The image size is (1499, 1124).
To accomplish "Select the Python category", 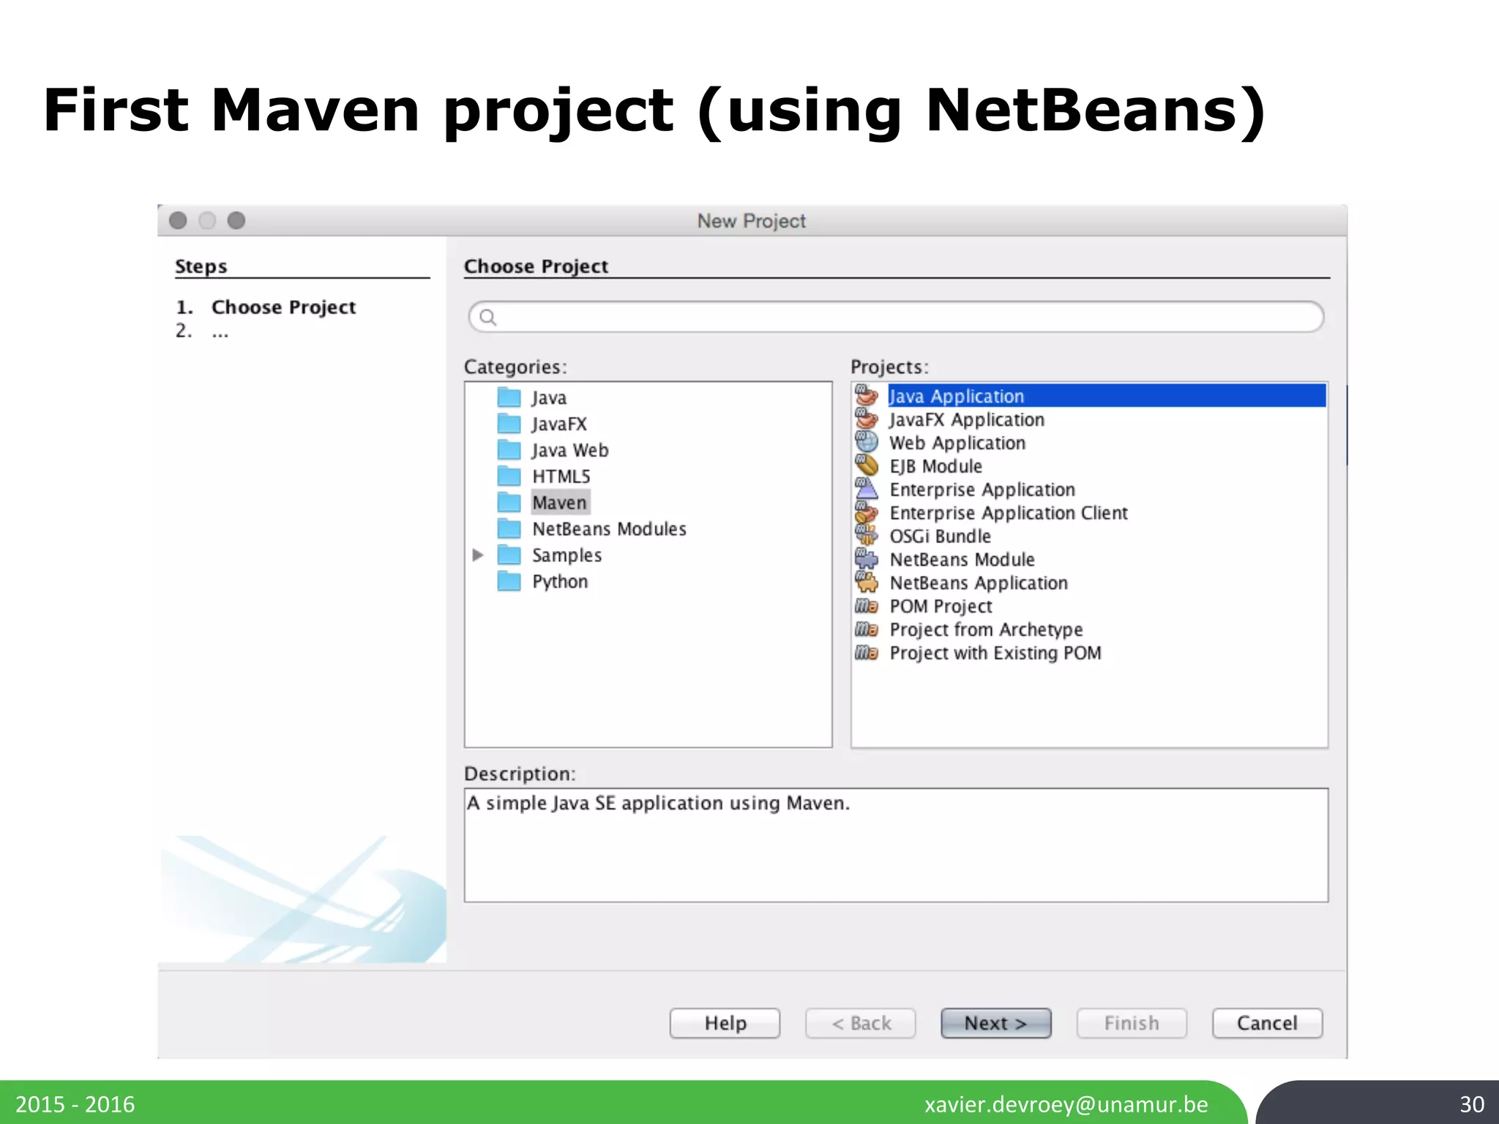I will (560, 582).
